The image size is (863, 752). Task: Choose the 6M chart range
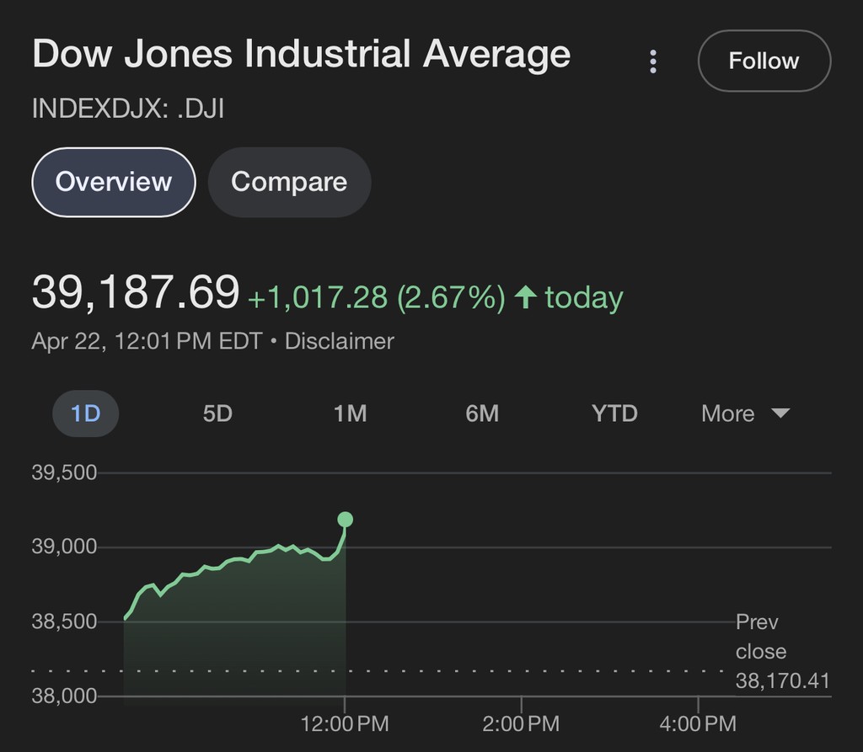point(482,413)
